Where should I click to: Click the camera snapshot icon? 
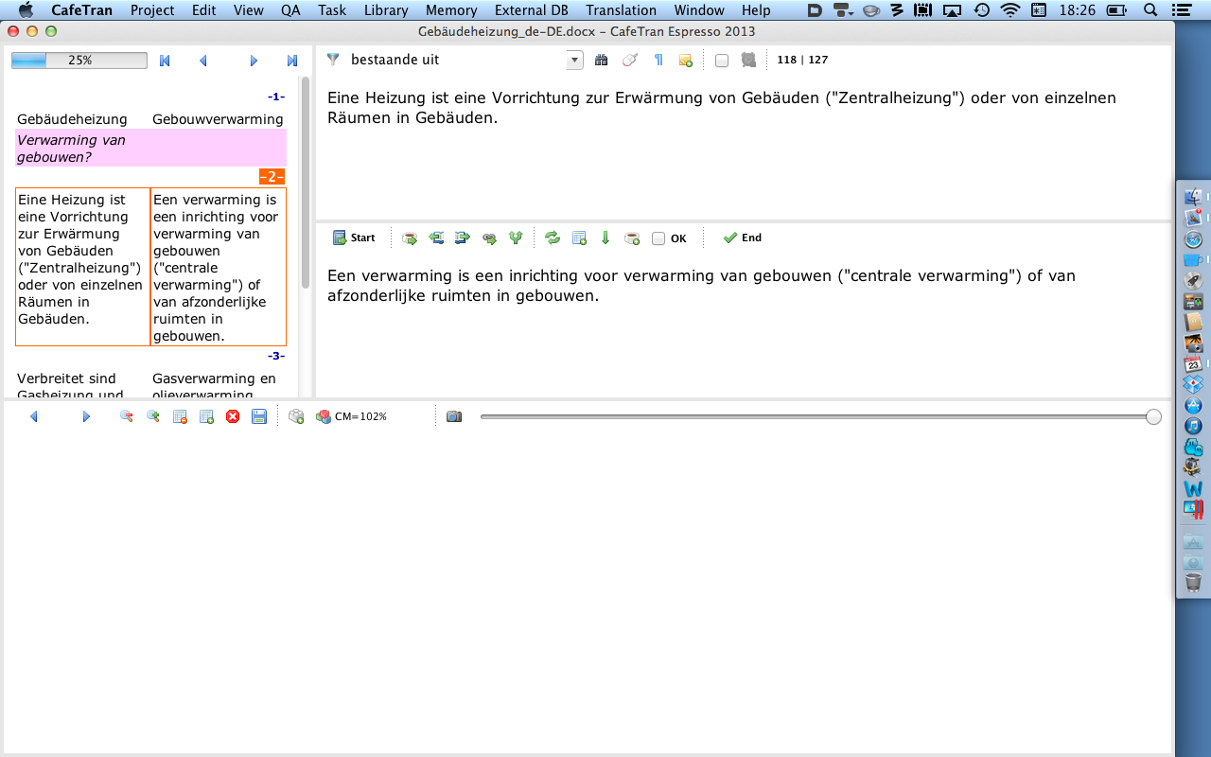(x=454, y=416)
